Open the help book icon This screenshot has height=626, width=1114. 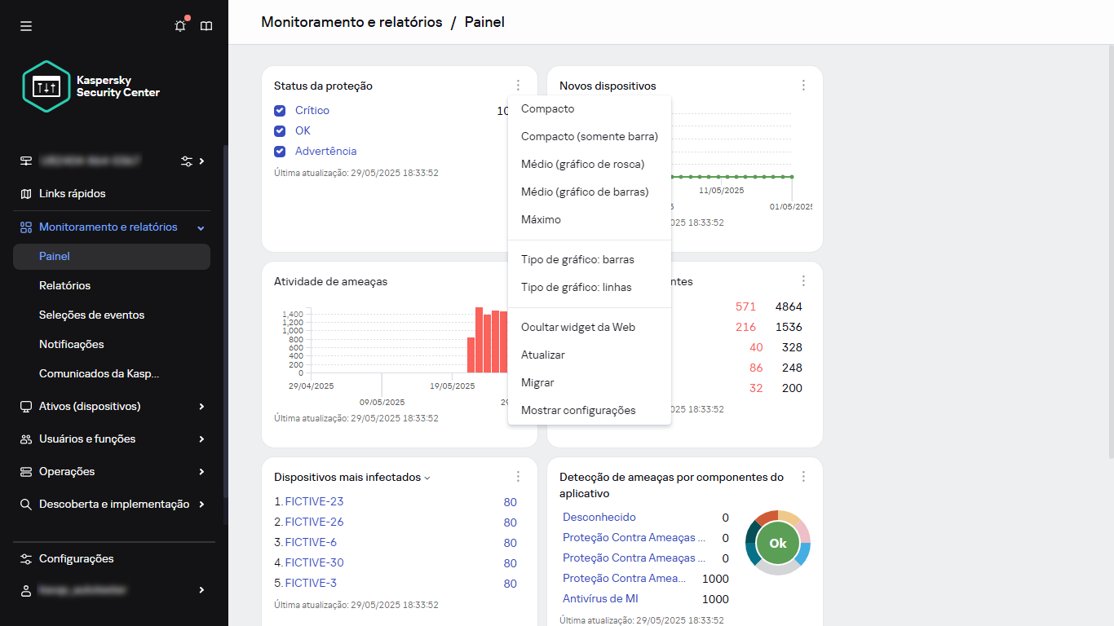(x=206, y=26)
